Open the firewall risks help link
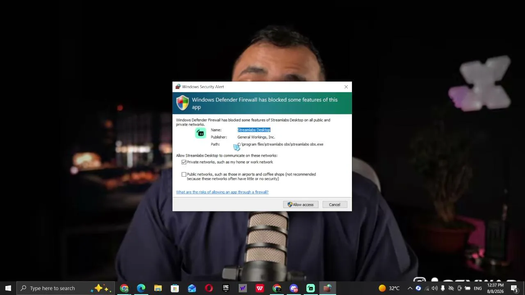Viewport: 525px width, 295px height. click(222, 192)
